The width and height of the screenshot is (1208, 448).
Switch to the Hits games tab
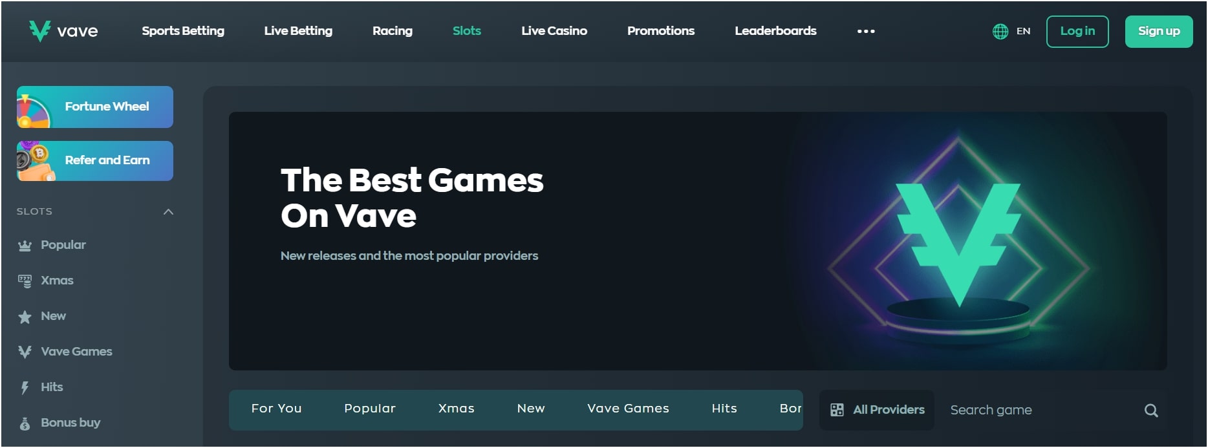tap(724, 409)
